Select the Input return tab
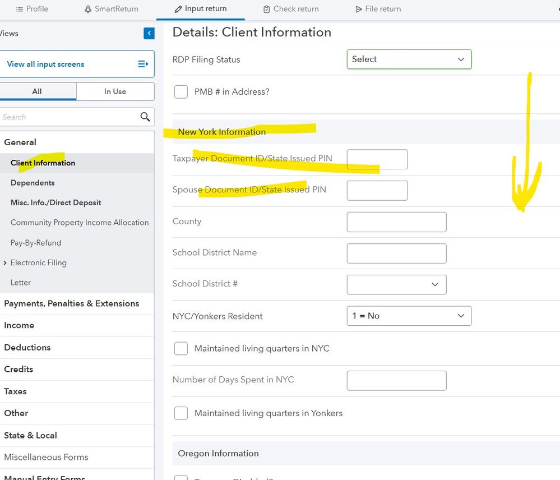 (200, 9)
